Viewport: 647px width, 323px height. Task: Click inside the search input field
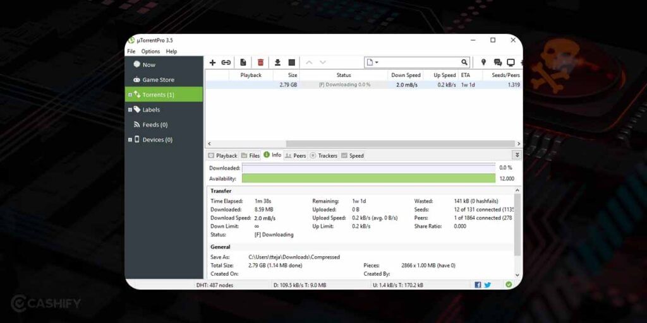click(x=419, y=62)
